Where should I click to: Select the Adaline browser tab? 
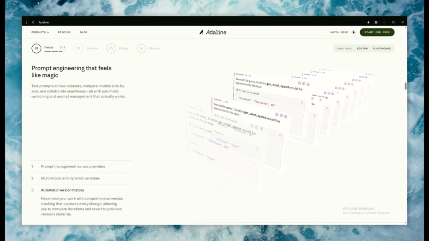click(x=43, y=22)
